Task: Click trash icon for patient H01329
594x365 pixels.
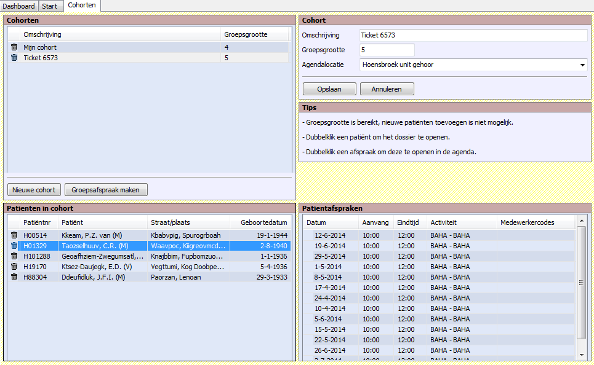Action: tap(14, 246)
